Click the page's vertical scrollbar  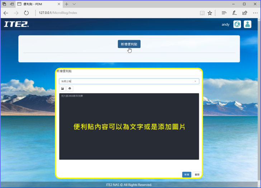coord(259,100)
